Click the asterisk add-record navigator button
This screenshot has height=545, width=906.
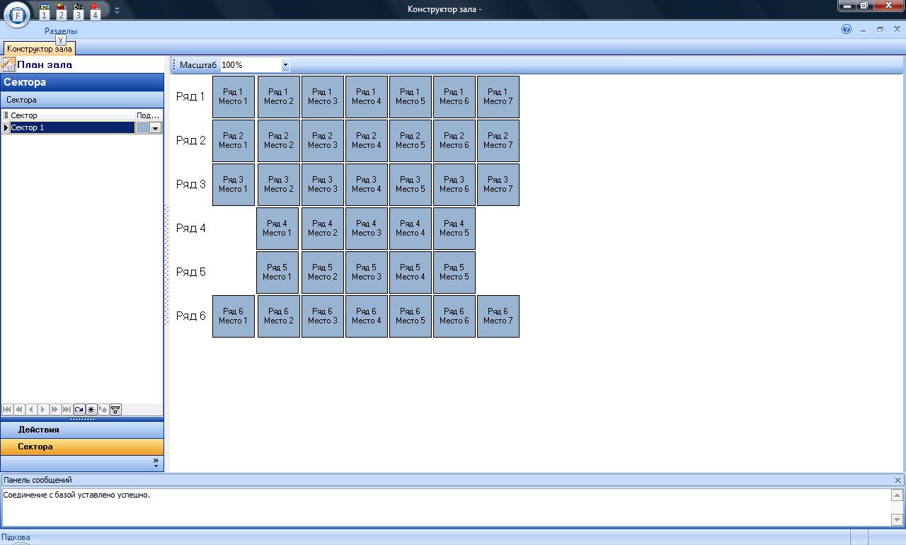point(91,409)
